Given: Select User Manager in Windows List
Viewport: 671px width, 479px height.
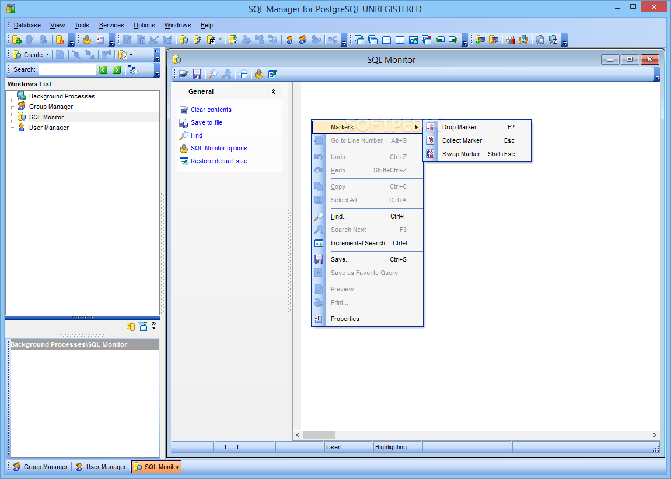Looking at the screenshot, I should coord(49,128).
